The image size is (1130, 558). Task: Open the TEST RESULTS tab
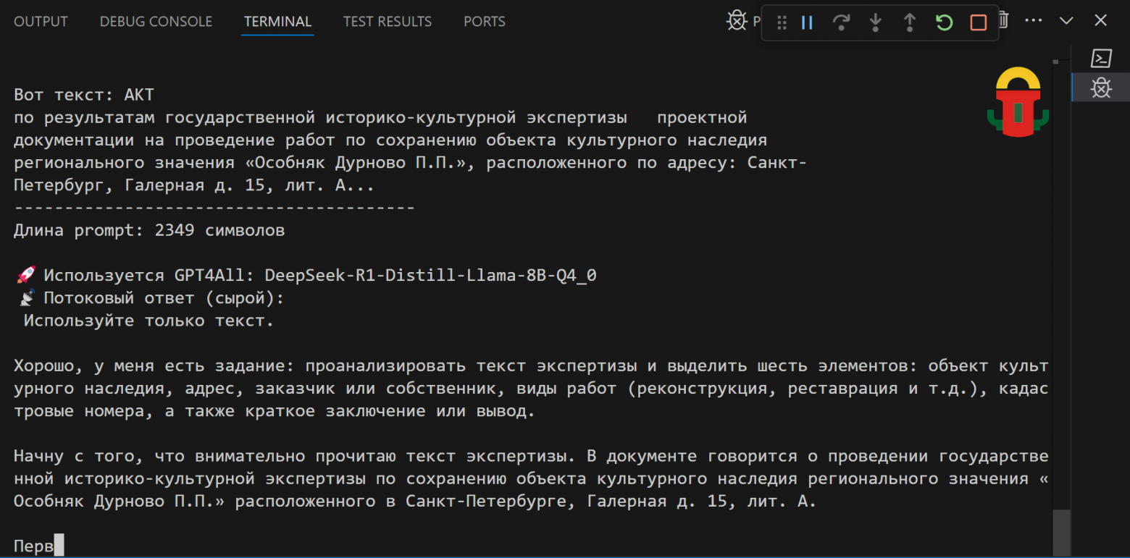[x=388, y=21]
